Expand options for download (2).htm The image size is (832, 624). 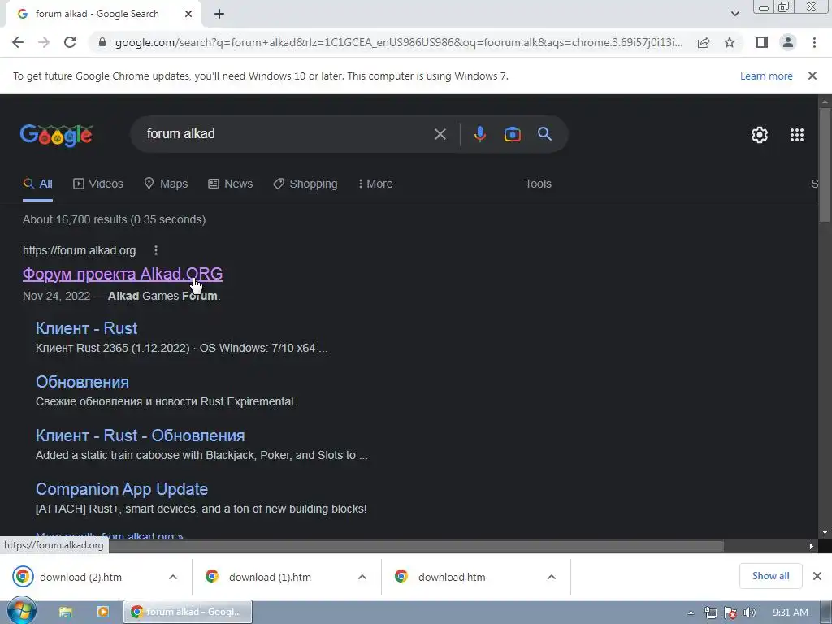point(173,577)
